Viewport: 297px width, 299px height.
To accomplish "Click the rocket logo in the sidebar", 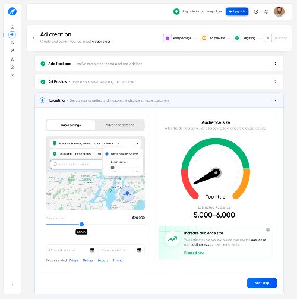I will pos(12,11).
